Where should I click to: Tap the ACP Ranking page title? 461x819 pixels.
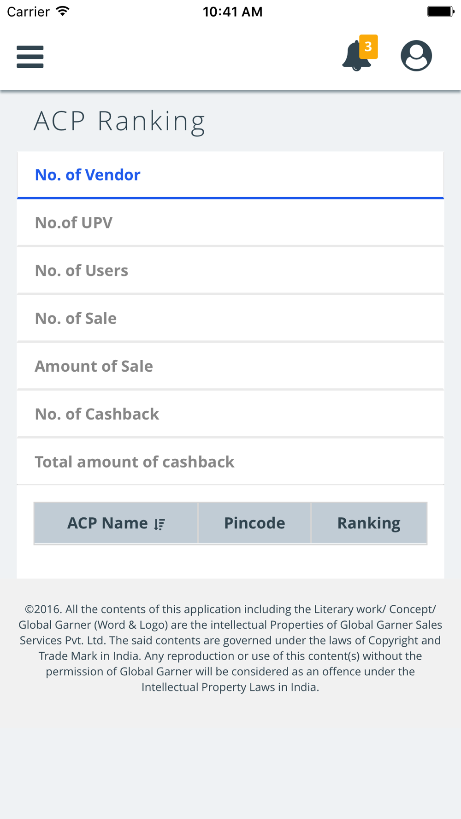coord(119,122)
